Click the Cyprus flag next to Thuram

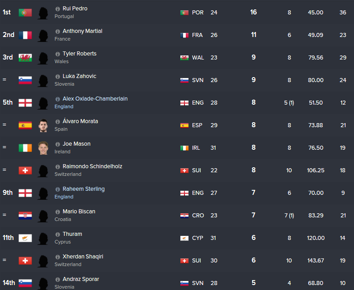pyautogui.click(x=25, y=238)
